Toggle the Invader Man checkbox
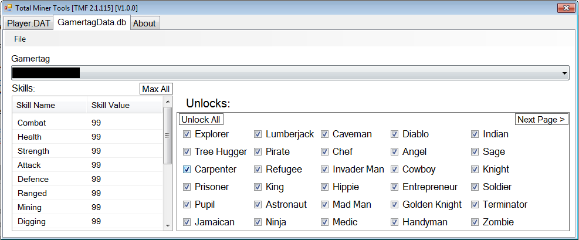The width and height of the screenshot is (579, 240). 325,170
